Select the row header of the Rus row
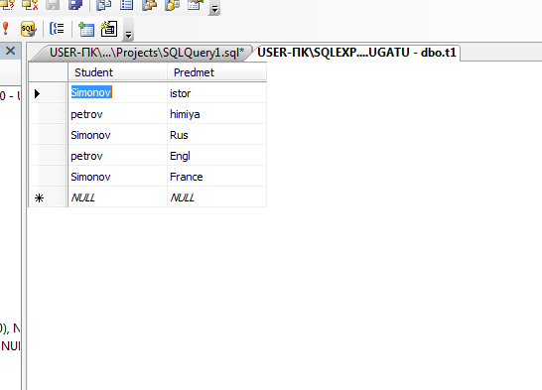The image size is (542, 390). [x=48, y=135]
